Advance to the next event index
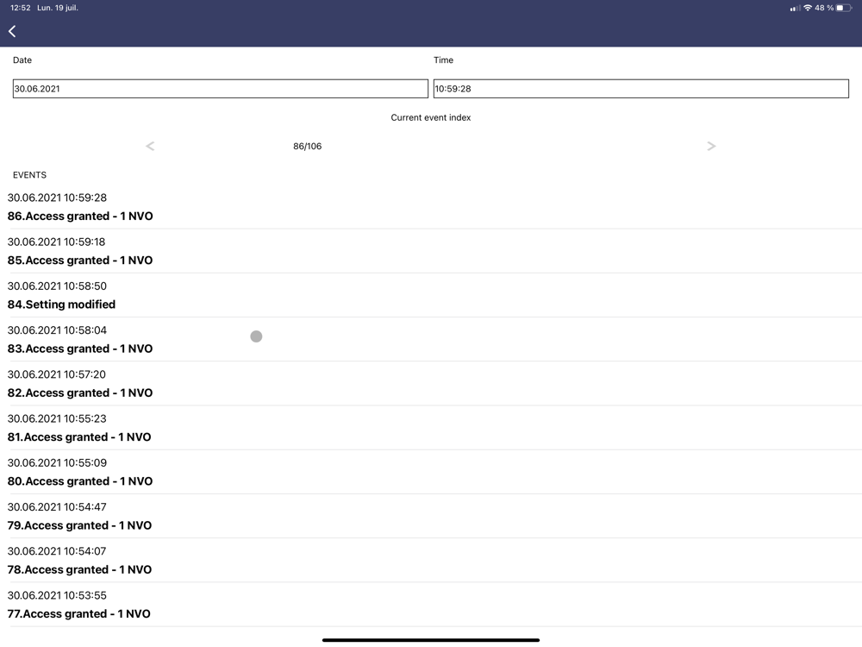The width and height of the screenshot is (862, 647). tap(711, 146)
